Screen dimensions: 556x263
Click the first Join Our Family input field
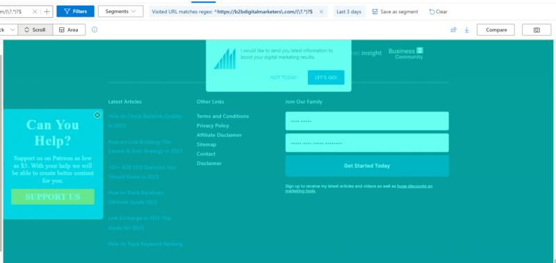pyautogui.click(x=367, y=121)
